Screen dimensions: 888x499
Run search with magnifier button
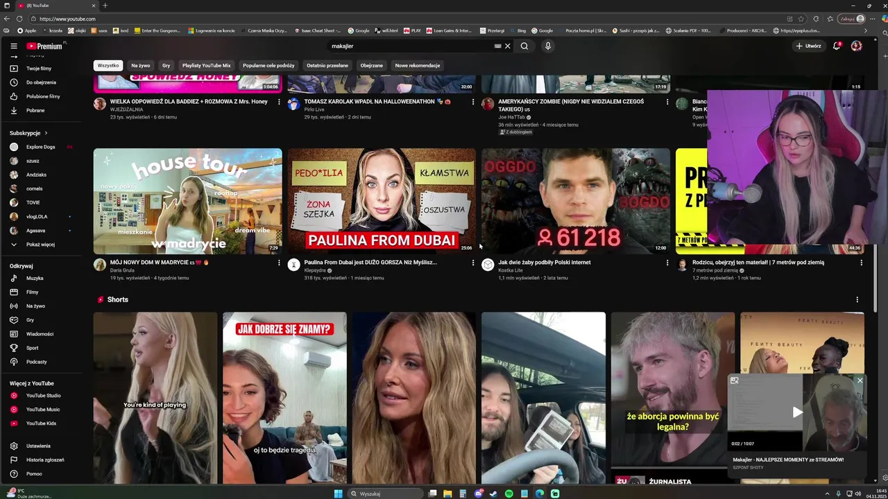coord(524,46)
